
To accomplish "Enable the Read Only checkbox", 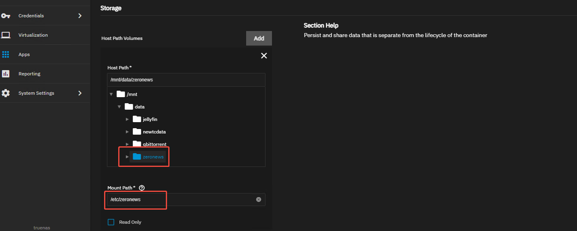I will [x=111, y=222].
